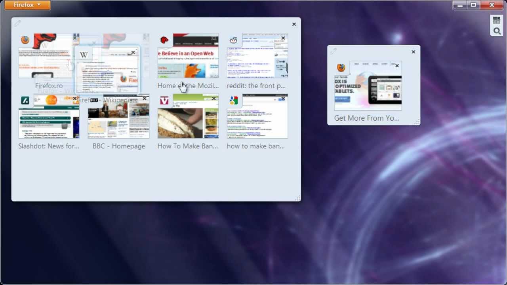
Task: Click the magnifier search tabs icon
Action: [x=497, y=31]
